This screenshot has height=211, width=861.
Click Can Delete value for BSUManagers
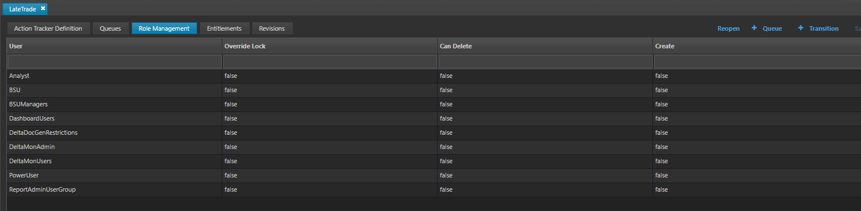446,104
